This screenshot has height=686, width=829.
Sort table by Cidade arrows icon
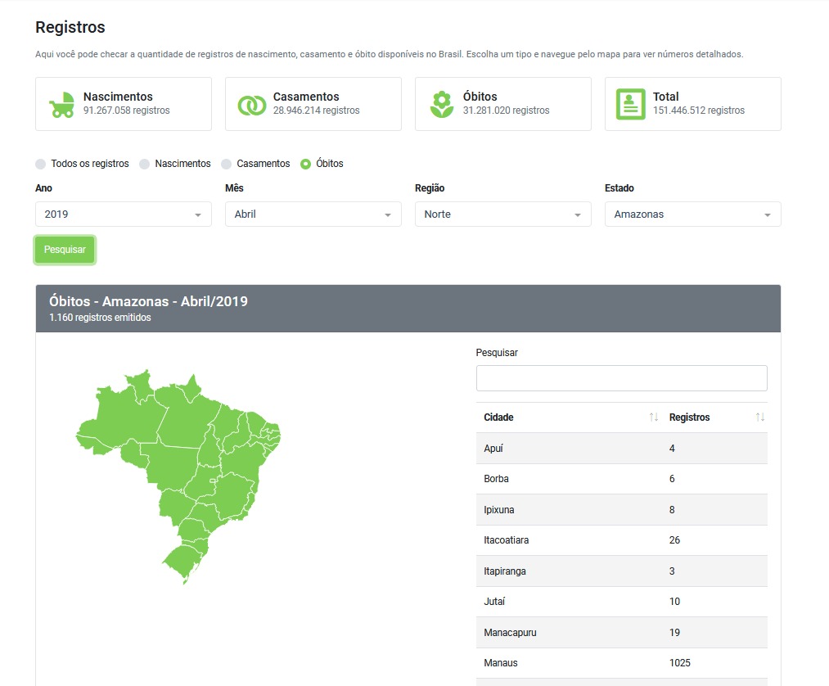(654, 417)
